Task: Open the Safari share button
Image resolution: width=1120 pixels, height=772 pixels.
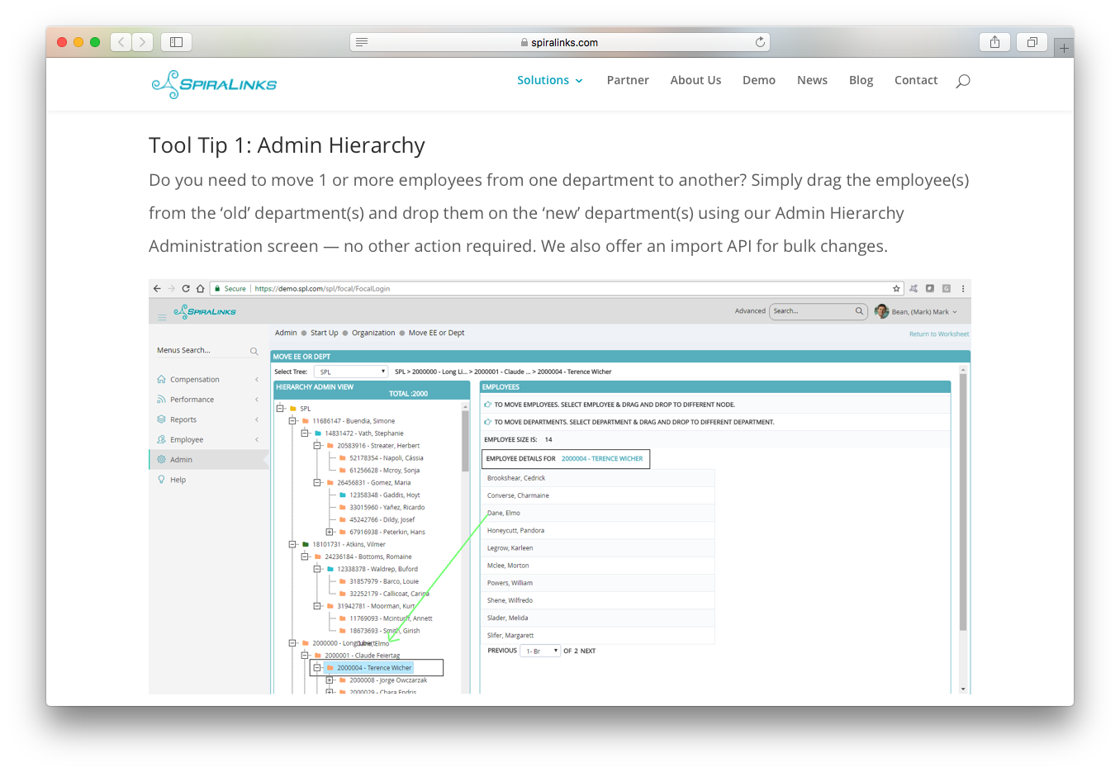Action: coord(994,42)
